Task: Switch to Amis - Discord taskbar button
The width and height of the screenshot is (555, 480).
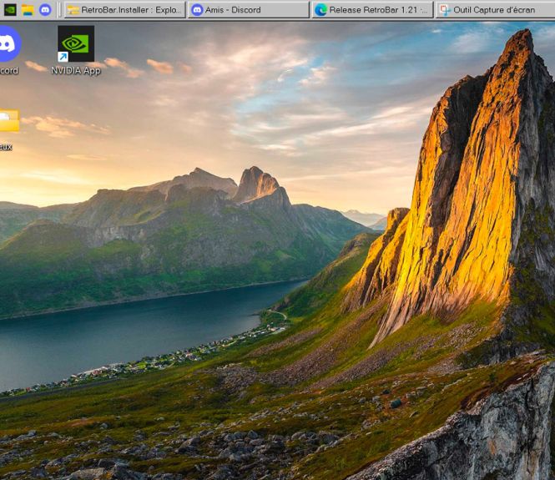Action: (249, 10)
